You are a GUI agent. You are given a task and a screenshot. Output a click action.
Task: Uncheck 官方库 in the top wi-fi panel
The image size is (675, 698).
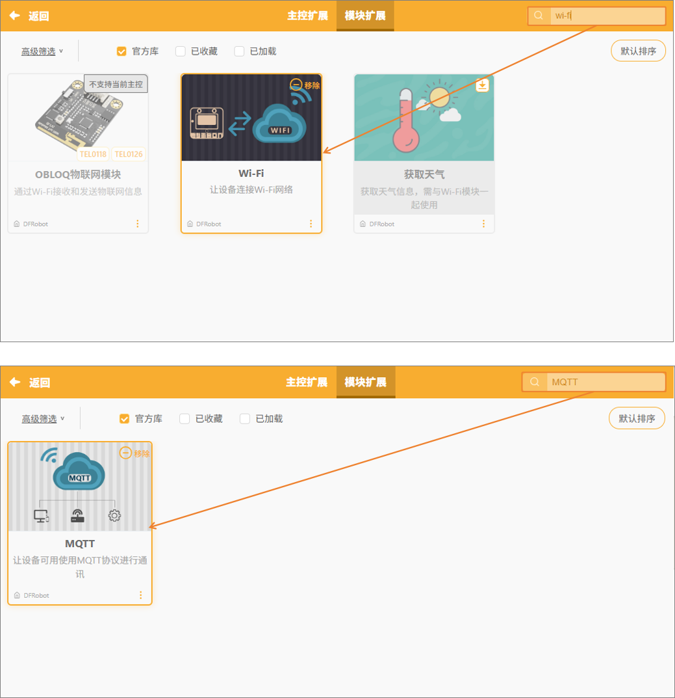pyautogui.click(x=121, y=51)
